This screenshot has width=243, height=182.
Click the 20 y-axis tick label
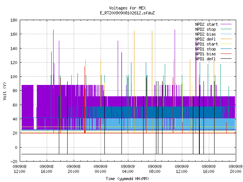point(15,133)
